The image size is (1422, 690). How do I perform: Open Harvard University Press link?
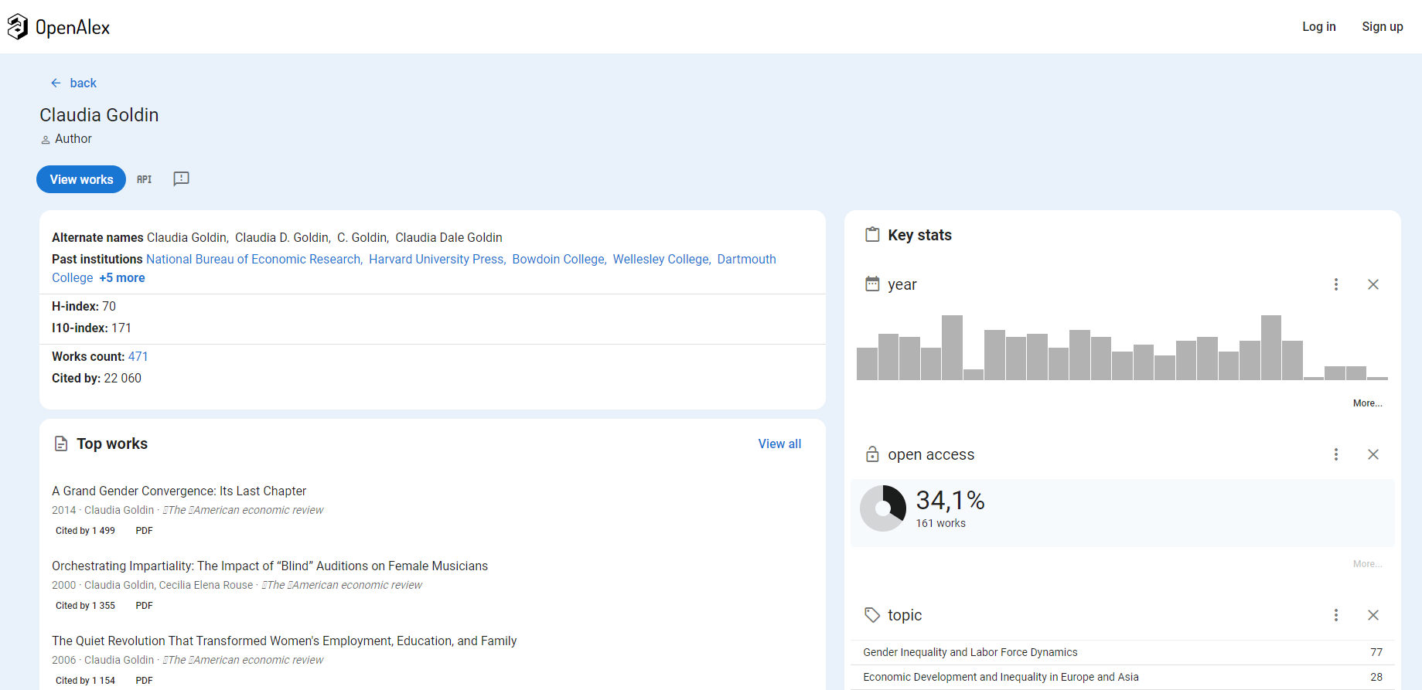point(438,259)
